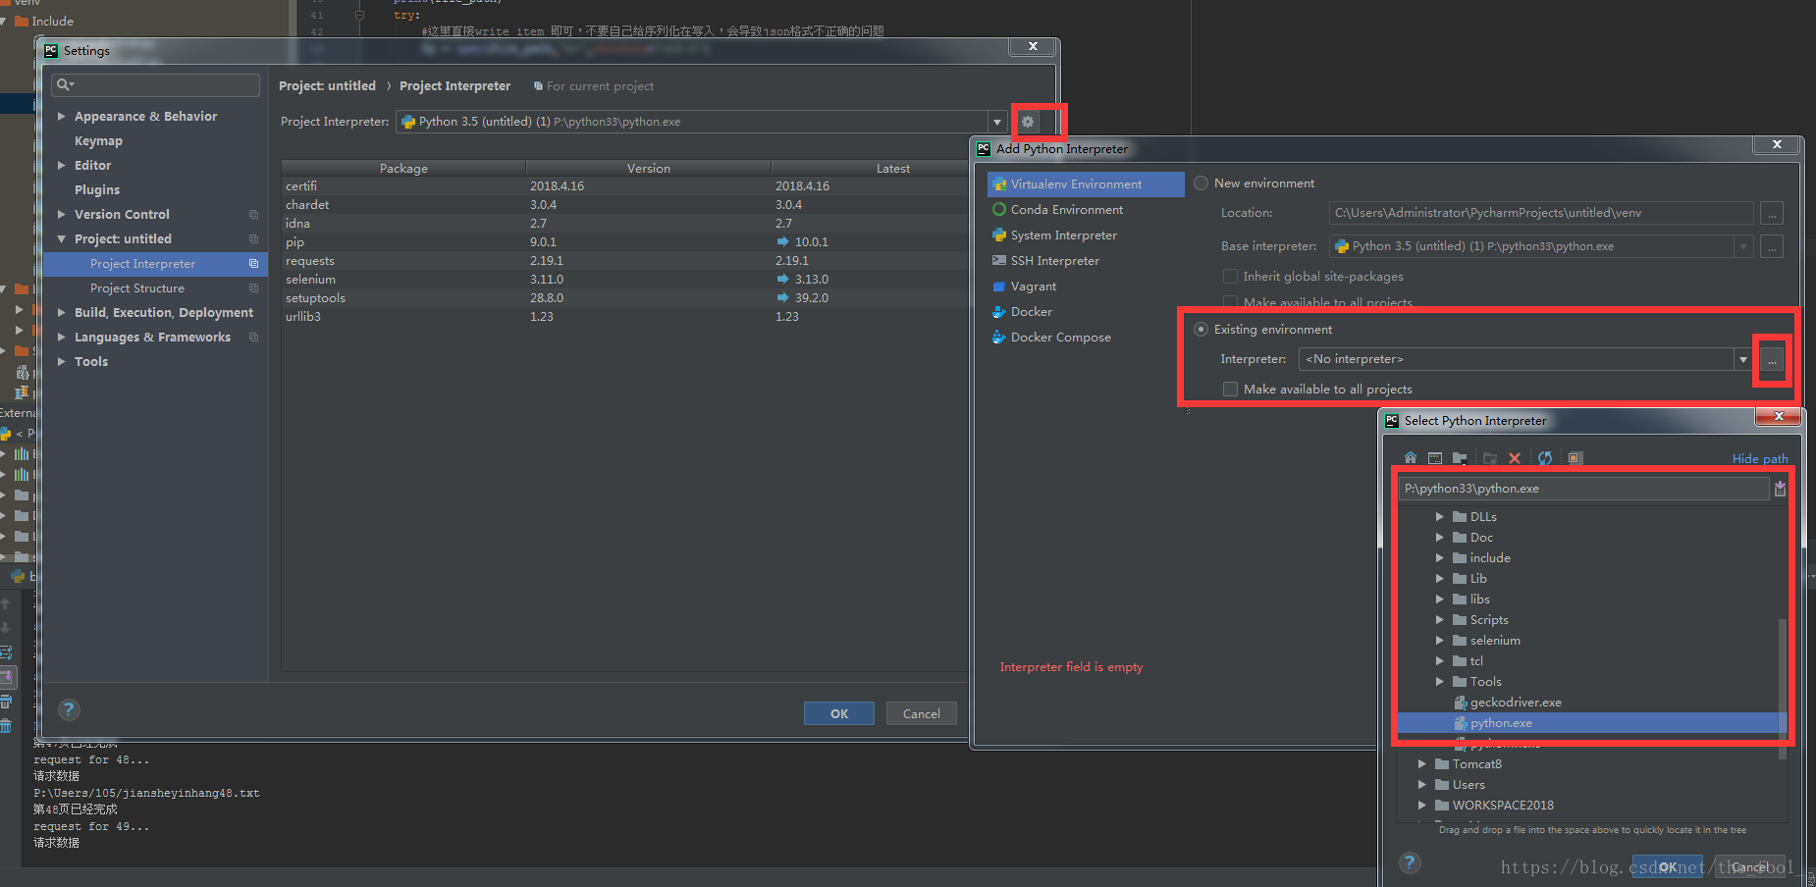Viewport: 1816px width, 887px height.
Task: Click the Desktop directory icon
Action: pyautogui.click(x=1435, y=458)
